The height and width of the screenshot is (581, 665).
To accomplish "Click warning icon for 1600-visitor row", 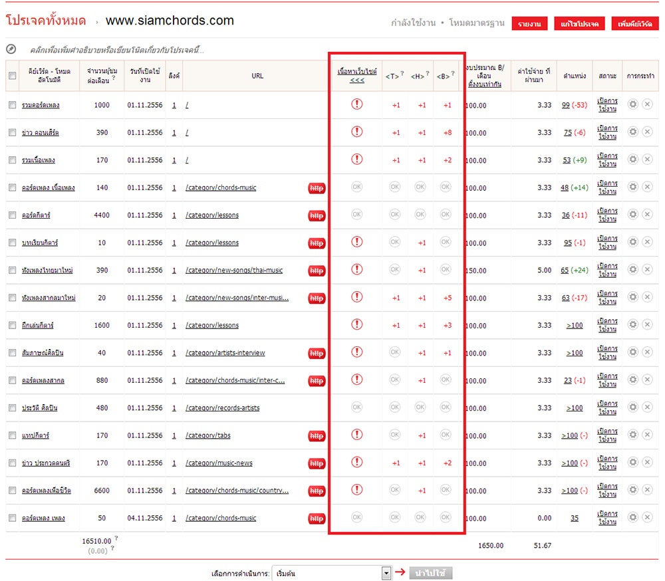I will click(x=356, y=324).
